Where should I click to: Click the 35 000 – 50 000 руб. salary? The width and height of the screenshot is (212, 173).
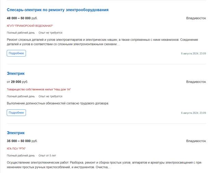click(x=22, y=141)
